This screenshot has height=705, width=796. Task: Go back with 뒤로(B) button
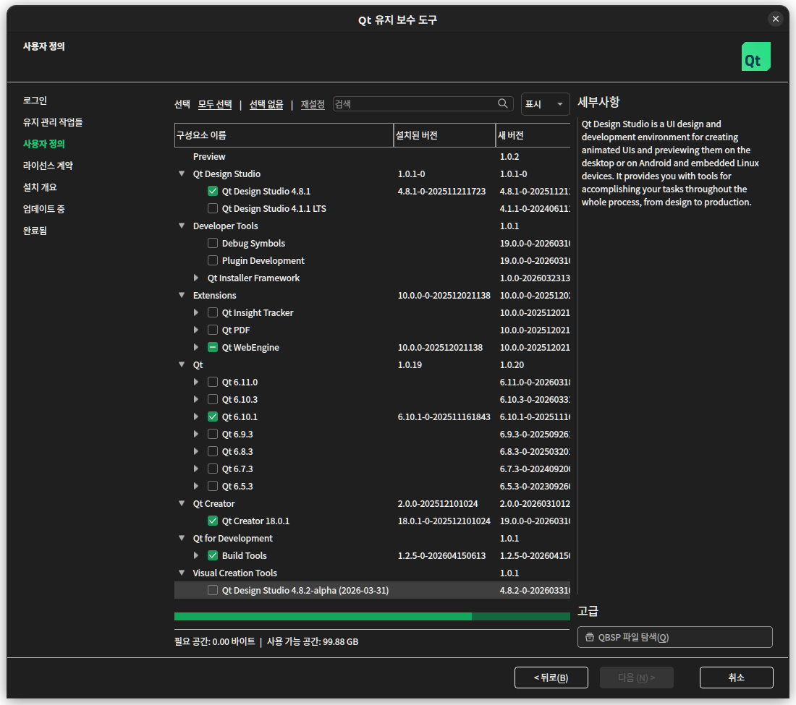click(x=551, y=678)
